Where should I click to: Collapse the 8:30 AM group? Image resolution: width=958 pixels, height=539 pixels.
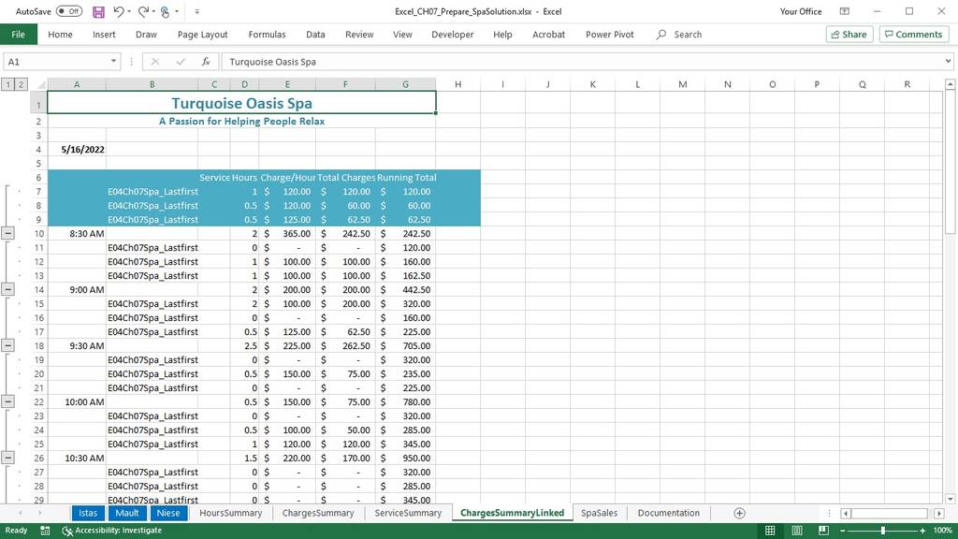pyautogui.click(x=7, y=233)
